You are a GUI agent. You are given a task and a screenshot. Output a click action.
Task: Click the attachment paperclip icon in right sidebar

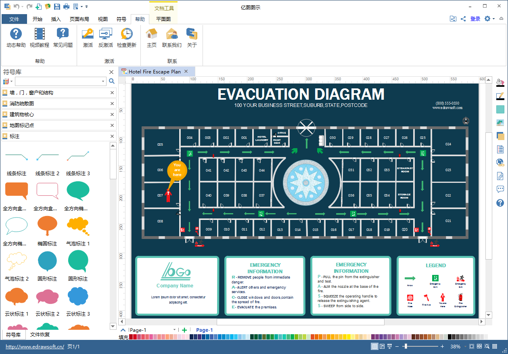click(x=500, y=176)
